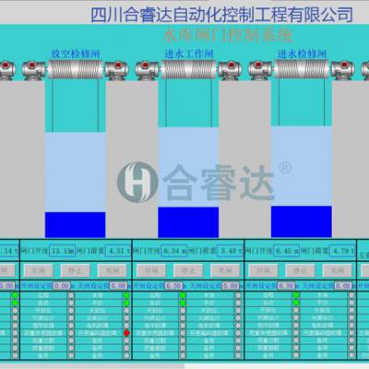Click the dark blue 放空检修闸 gate block
This screenshot has height=369, width=369.
pos(76,225)
